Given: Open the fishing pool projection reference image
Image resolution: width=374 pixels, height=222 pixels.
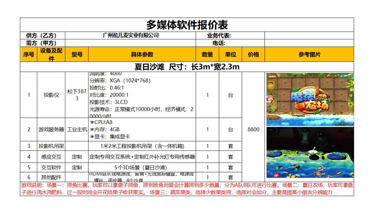Looking at the screenshot, I should click(310, 152).
